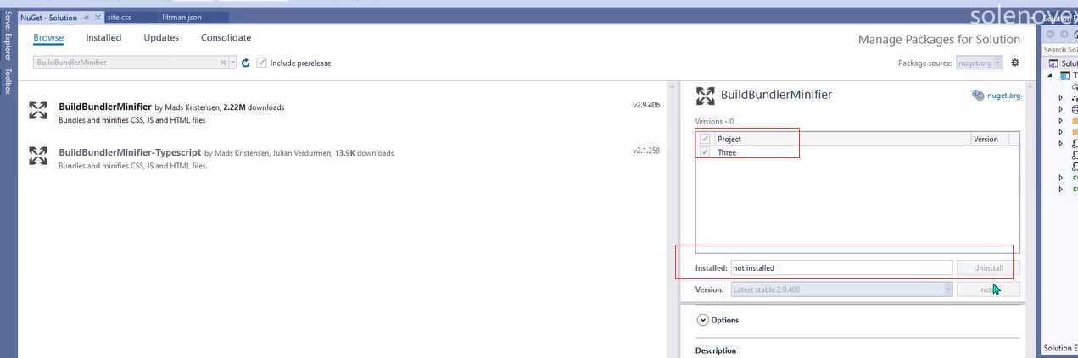Go forward in Solution Explorer toolbar
The image size is (1078, 358).
(x=1064, y=35)
